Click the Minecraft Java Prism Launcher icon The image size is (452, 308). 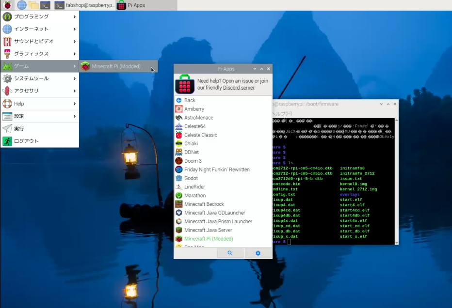179,221
